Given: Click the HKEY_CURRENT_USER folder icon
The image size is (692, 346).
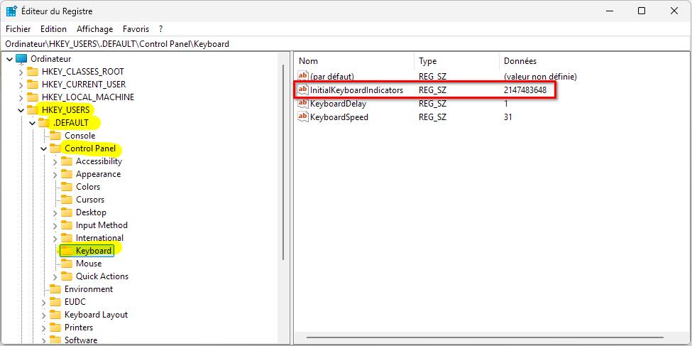Looking at the screenshot, I should (33, 85).
